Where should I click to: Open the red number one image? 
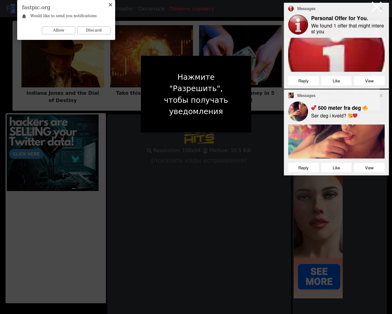pos(336,55)
